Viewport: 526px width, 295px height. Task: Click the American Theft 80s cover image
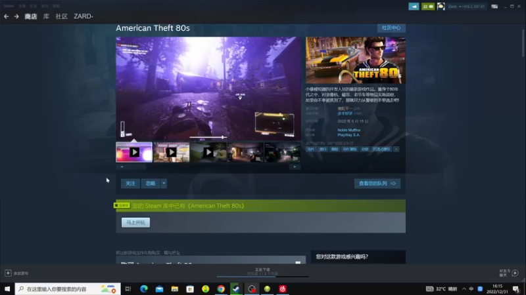pyautogui.click(x=356, y=60)
